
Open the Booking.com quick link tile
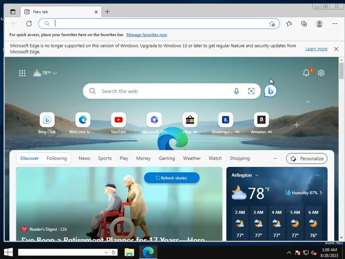(x=225, y=120)
